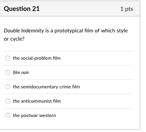Click the italic 'Double Indemnity' title
This screenshot has width=146, height=132.
24,31
